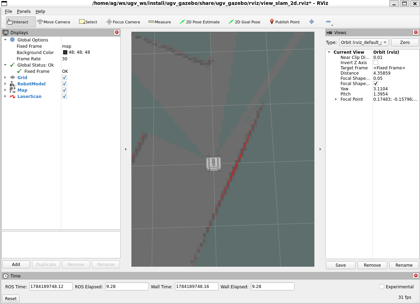Collapse the Global Options tree node
The height and width of the screenshot is (304, 420).
(x=5, y=40)
